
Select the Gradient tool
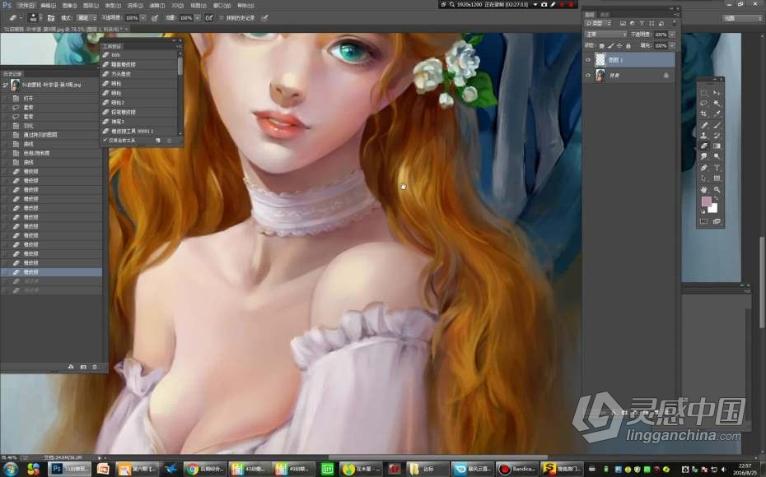coord(717,146)
